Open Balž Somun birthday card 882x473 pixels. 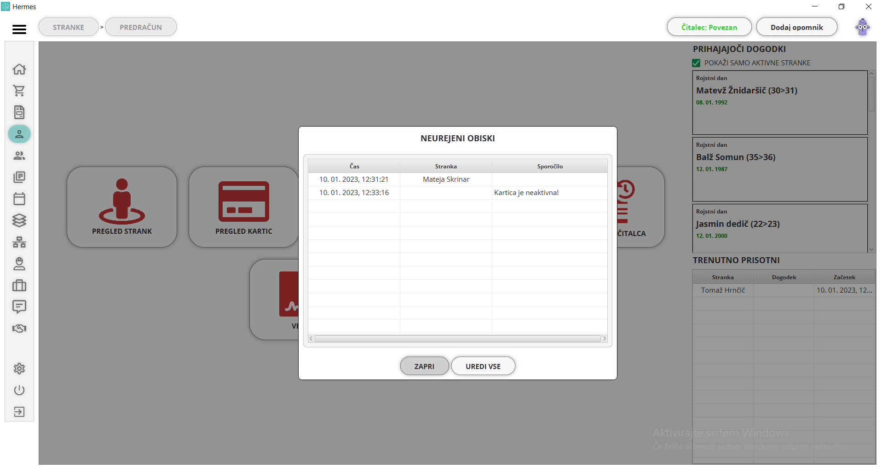click(780, 169)
